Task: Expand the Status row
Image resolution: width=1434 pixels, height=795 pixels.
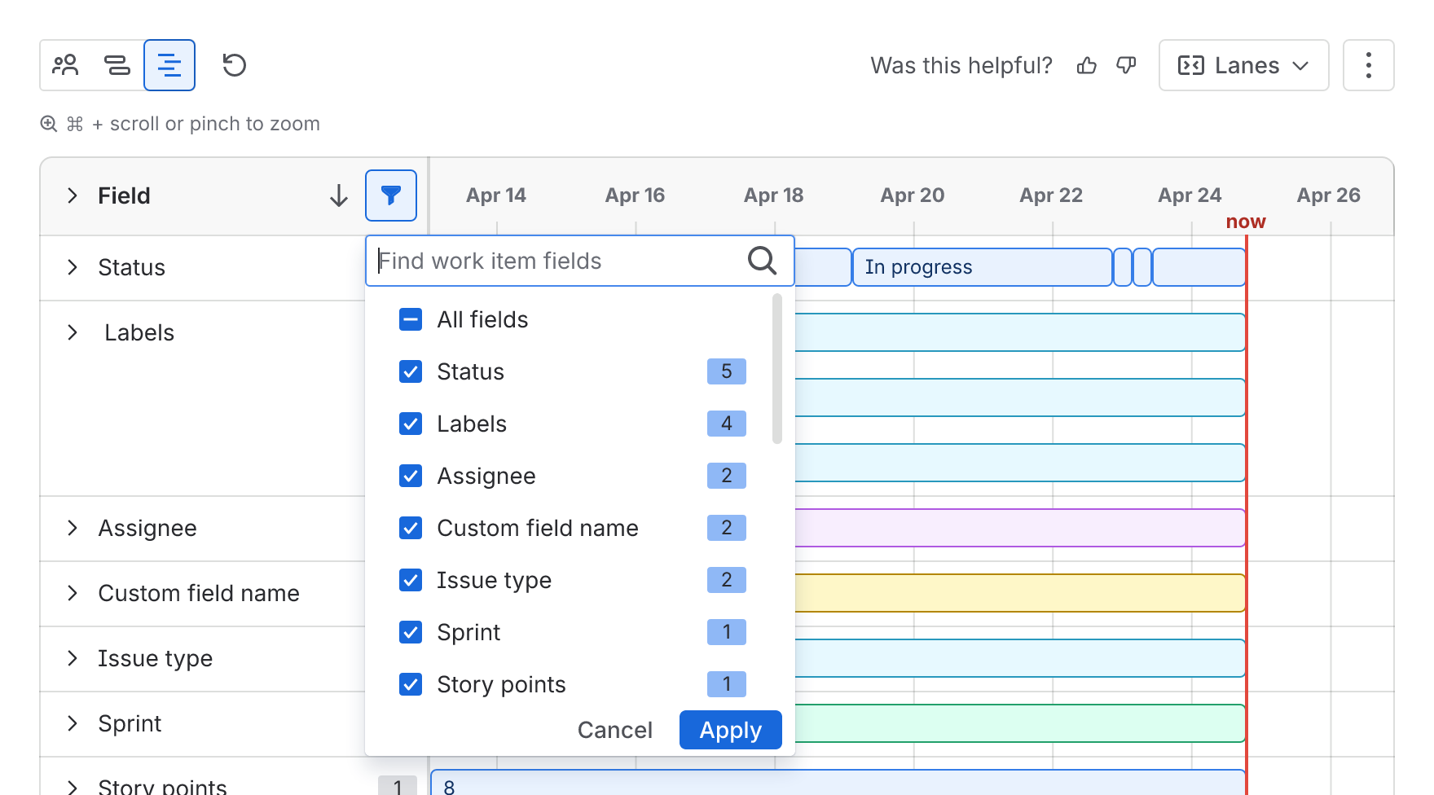Action: pos(73,267)
